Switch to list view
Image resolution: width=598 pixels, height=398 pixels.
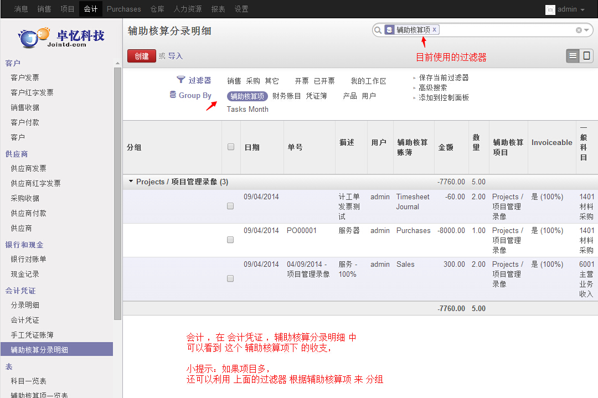pyautogui.click(x=573, y=55)
